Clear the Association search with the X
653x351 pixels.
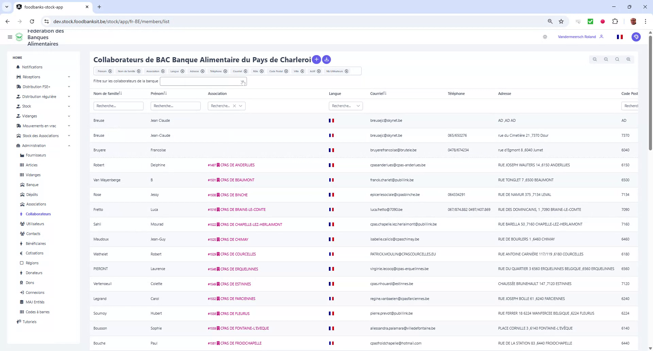[234, 106]
